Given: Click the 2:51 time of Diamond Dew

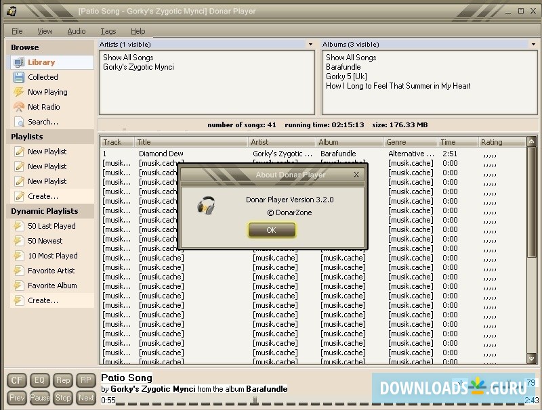Looking at the screenshot, I should point(450,154).
